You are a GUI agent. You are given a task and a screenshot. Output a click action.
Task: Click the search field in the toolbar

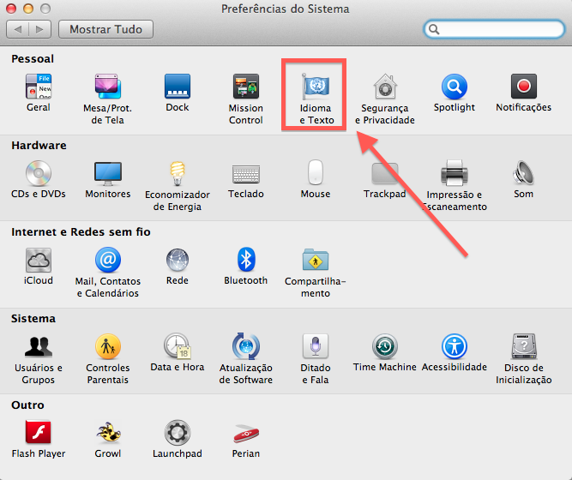[494, 29]
